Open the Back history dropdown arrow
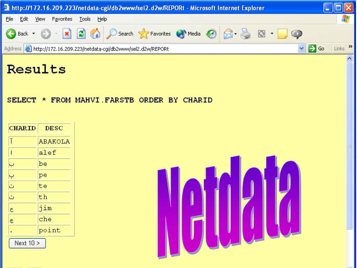Viewport: 357px width, 268px height. 33,33
